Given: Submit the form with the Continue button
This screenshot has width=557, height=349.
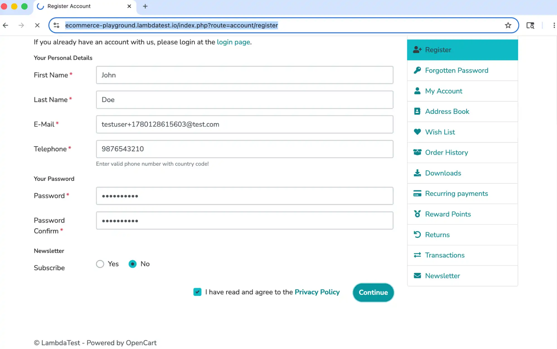Looking at the screenshot, I should (373, 292).
